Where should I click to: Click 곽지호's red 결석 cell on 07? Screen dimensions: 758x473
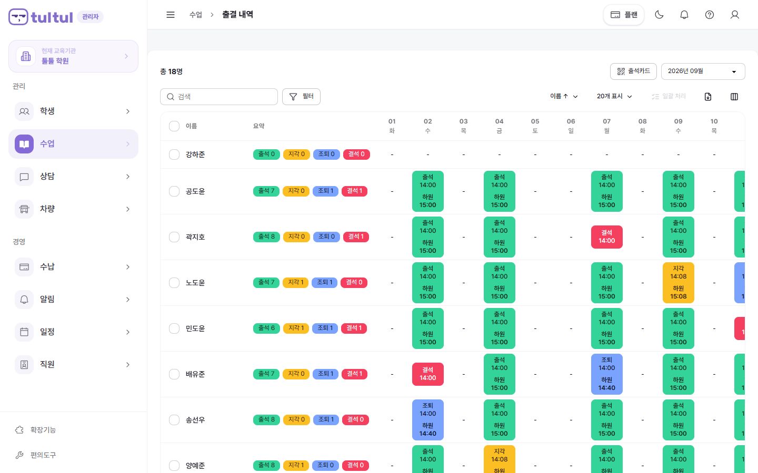(606, 237)
